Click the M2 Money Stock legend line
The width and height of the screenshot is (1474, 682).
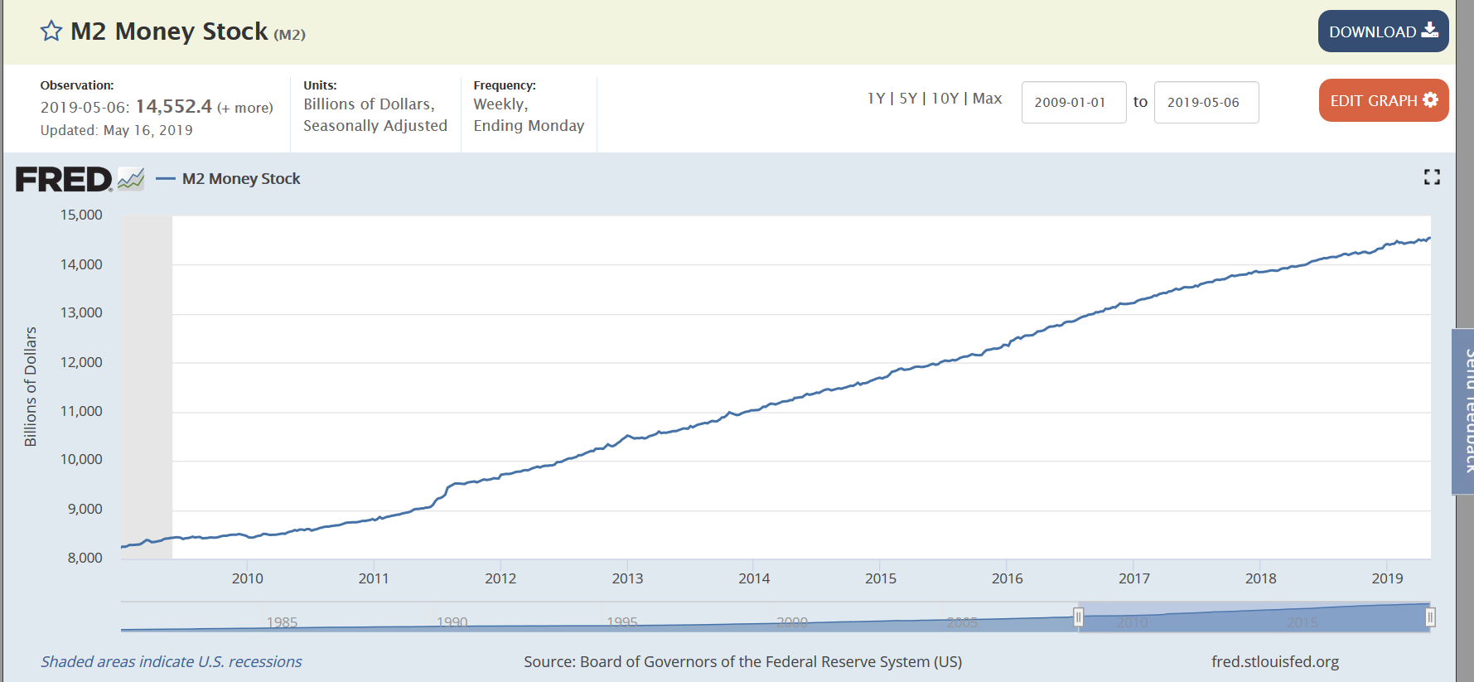(x=166, y=179)
